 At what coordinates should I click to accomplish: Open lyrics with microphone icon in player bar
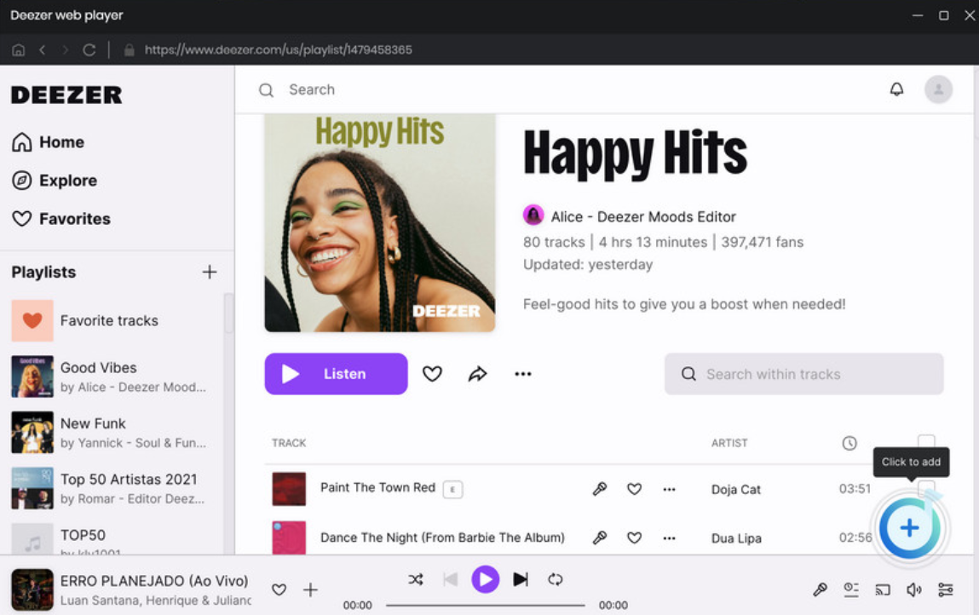(x=820, y=589)
